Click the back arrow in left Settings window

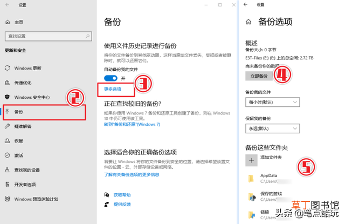tap(7, 5)
